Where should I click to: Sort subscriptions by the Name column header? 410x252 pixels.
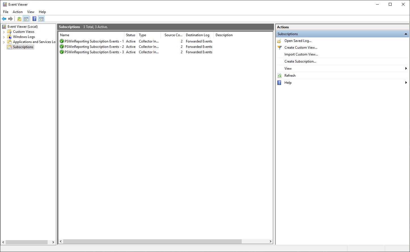pos(65,35)
